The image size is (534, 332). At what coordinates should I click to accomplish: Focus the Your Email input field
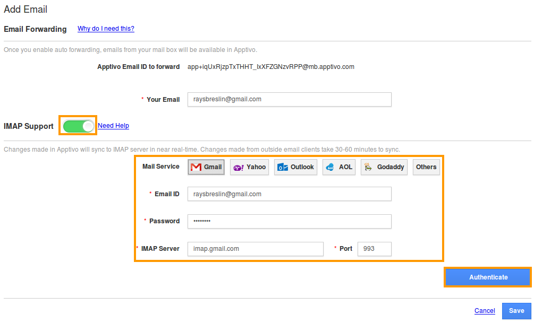290,99
